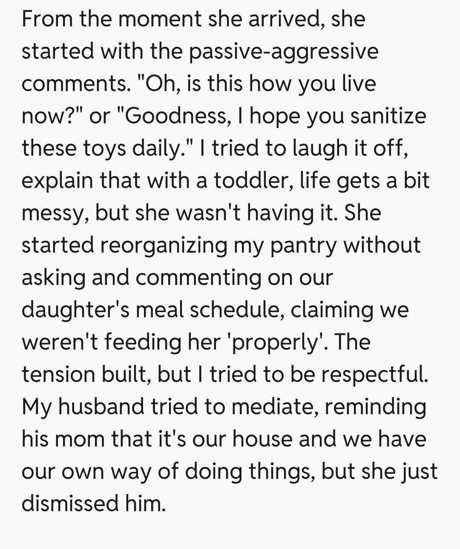Click the word "dismissed" in last line
The width and height of the screenshot is (460, 549).
(70, 504)
